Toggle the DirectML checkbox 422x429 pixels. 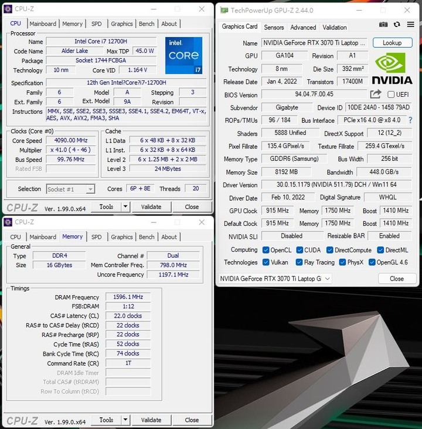(x=380, y=250)
